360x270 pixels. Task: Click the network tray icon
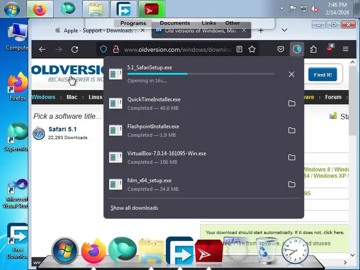(x=303, y=9)
